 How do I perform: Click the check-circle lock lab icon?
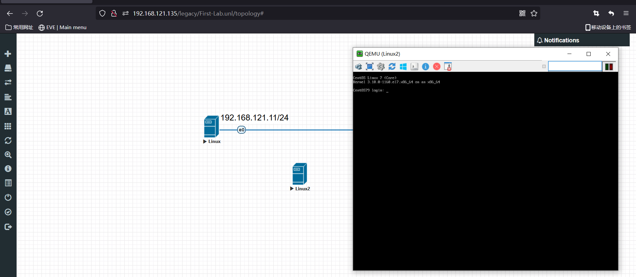pos(8,212)
